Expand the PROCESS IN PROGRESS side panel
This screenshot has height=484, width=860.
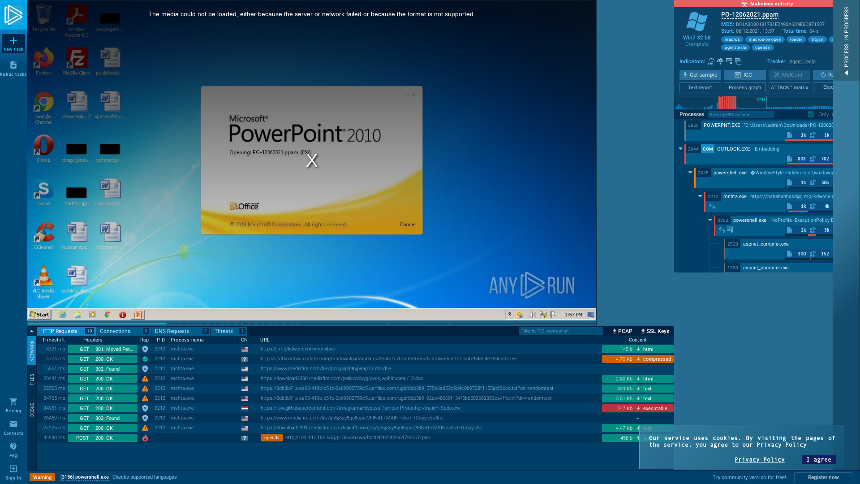pos(846,40)
